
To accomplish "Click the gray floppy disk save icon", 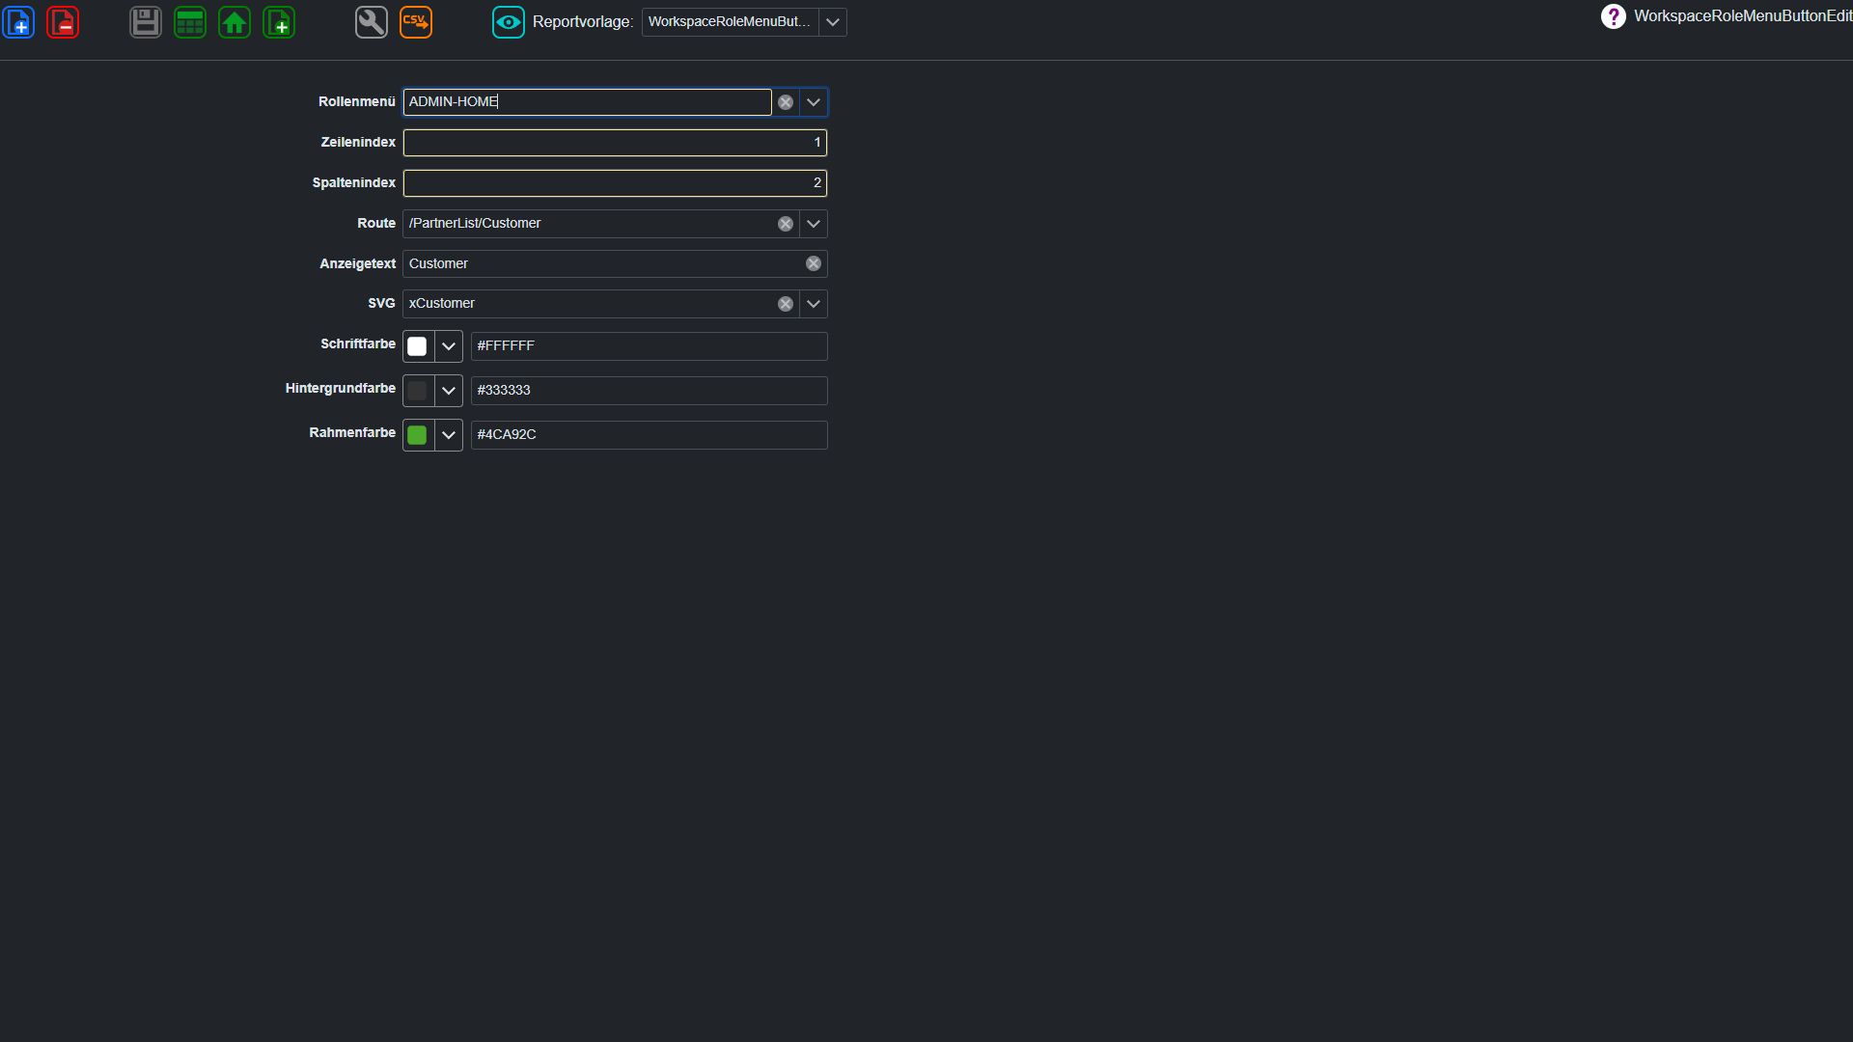I will (146, 22).
